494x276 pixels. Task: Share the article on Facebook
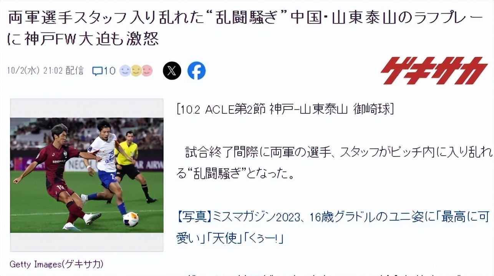[196, 71]
